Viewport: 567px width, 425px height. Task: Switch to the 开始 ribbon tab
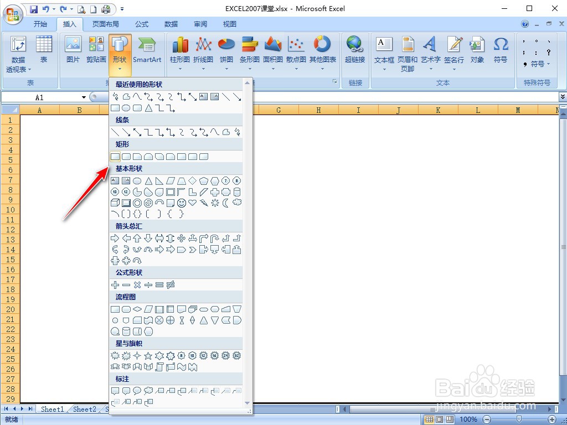(x=40, y=24)
